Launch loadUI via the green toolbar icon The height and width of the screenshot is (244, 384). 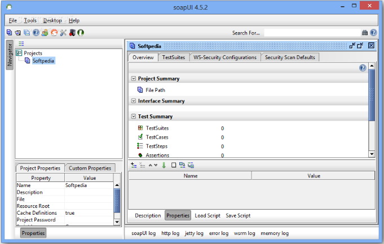pos(81,33)
